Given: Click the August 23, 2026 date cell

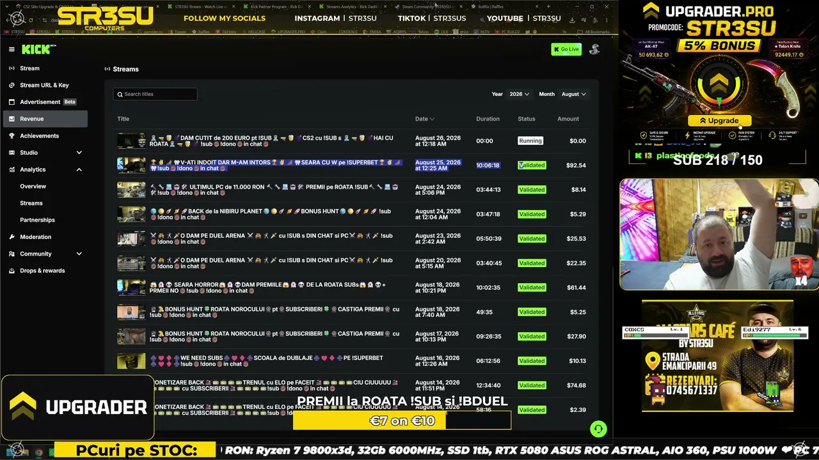Looking at the screenshot, I should pyautogui.click(x=438, y=239).
